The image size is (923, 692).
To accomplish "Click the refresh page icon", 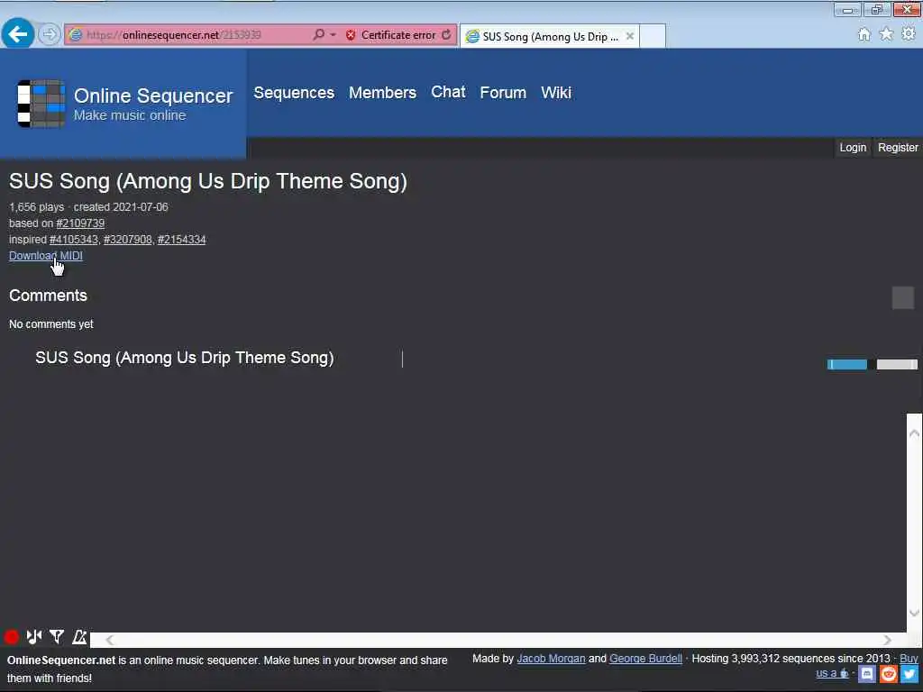I will pos(446,35).
